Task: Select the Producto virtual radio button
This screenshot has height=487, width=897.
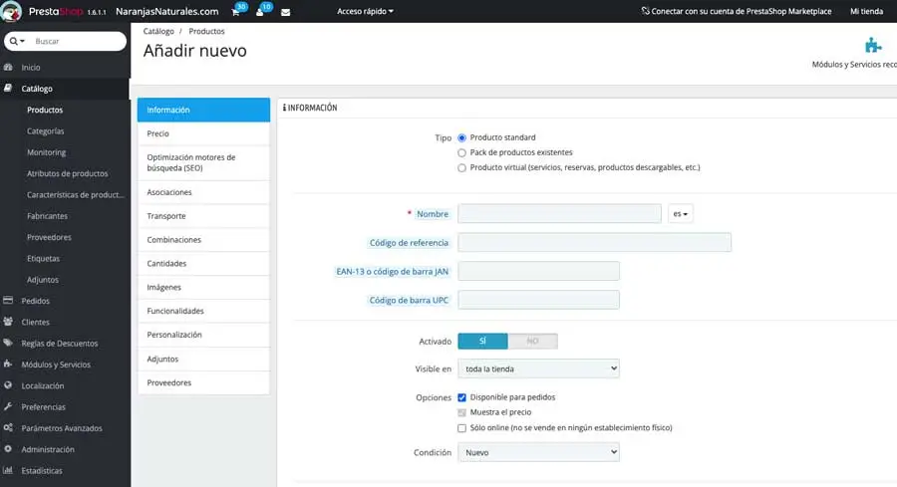Action: click(x=461, y=168)
